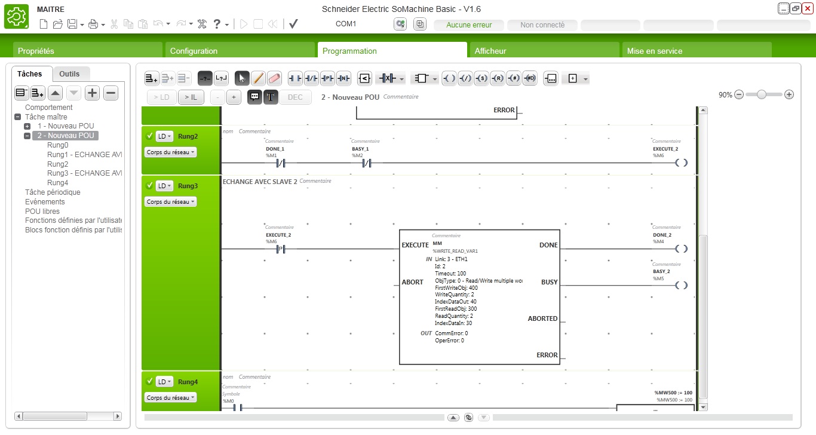Add a Set coil element
The image size is (816, 435).
[481, 78]
